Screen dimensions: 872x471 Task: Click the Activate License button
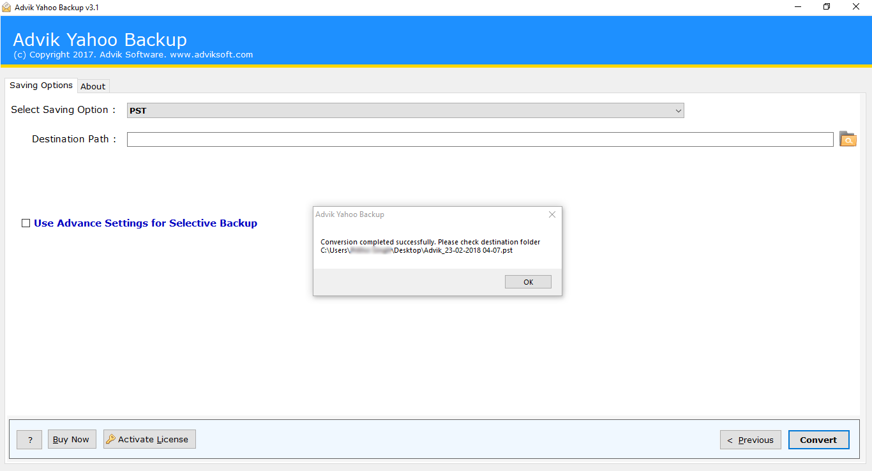[x=149, y=439]
